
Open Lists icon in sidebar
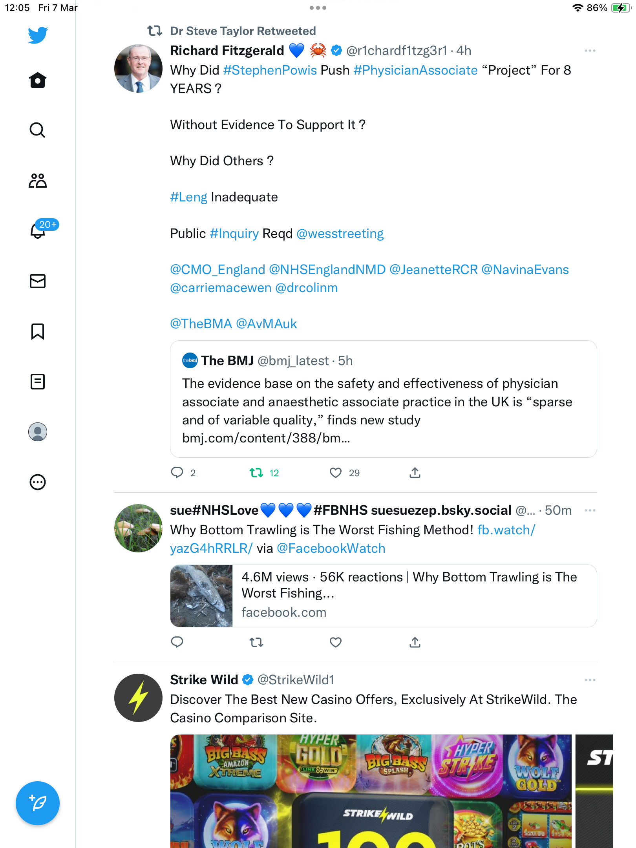[x=38, y=382]
